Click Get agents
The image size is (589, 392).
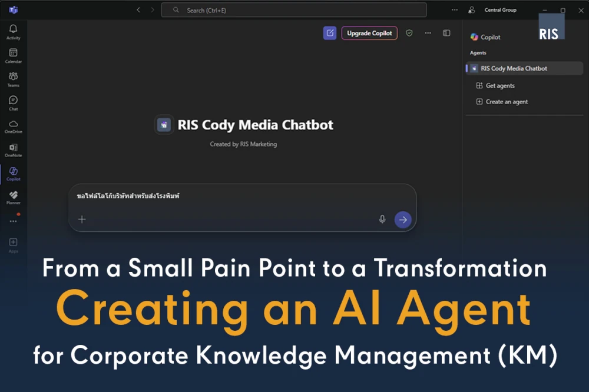tap(495, 85)
